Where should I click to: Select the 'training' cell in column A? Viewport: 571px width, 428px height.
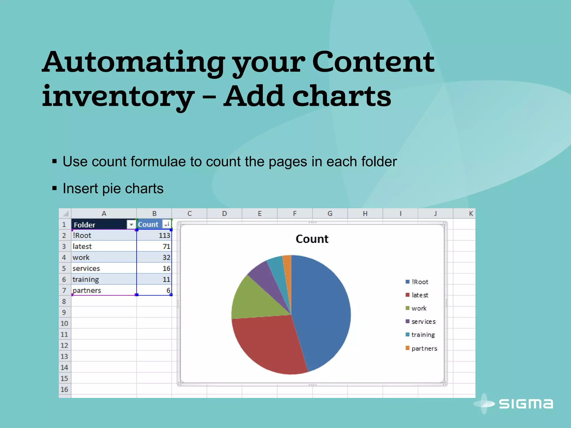click(x=104, y=279)
